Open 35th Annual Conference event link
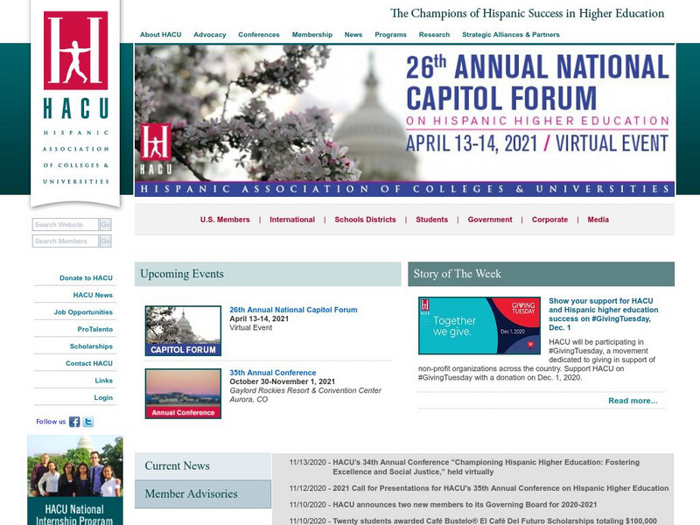This screenshot has height=525, width=700. [273, 373]
